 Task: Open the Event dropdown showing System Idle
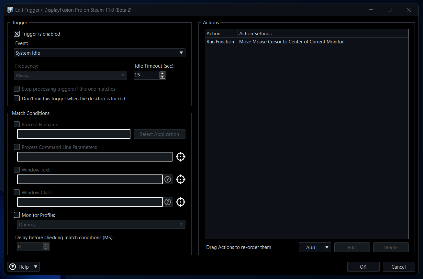click(x=100, y=53)
